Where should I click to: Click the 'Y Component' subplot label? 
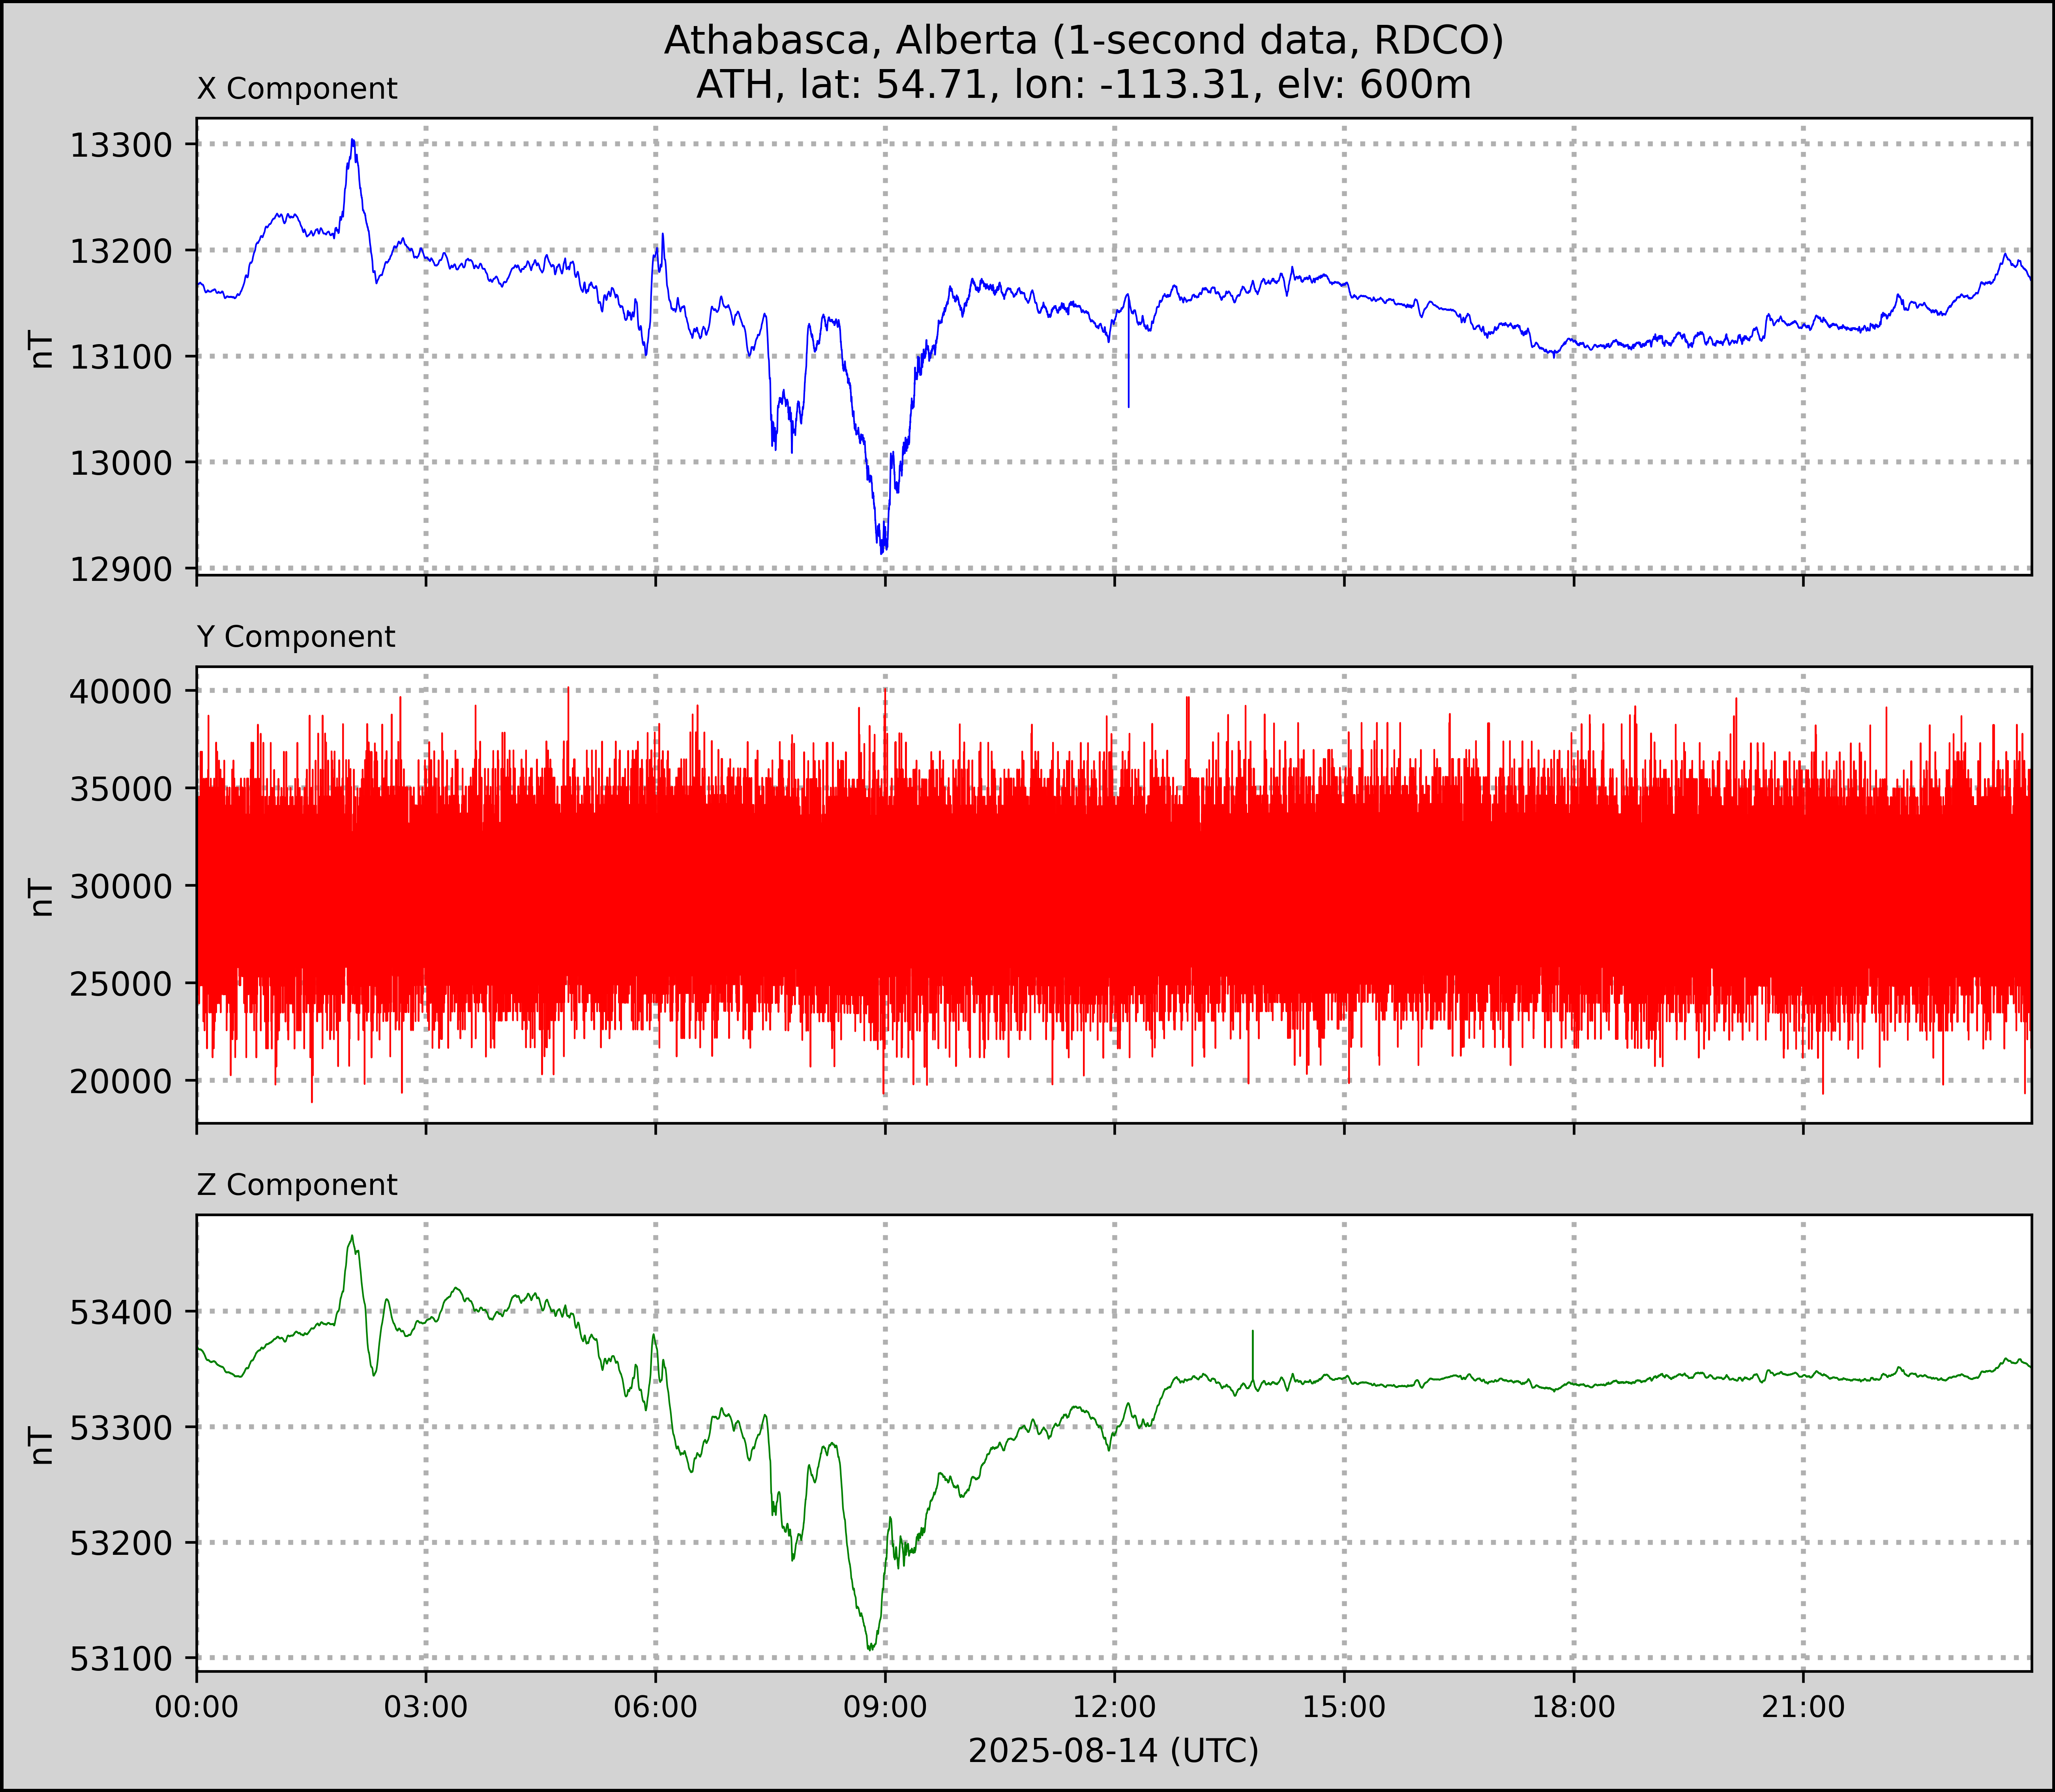tap(296, 637)
